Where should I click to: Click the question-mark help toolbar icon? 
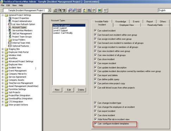tap(106, 10)
